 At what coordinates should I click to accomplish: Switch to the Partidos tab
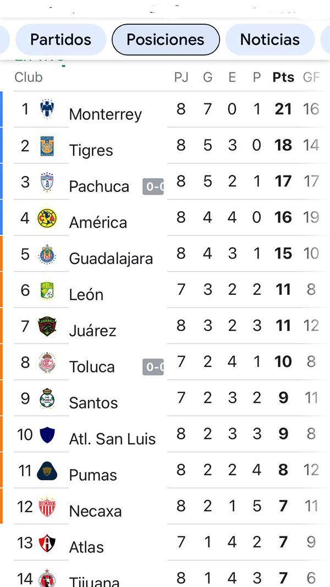point(61,40)
